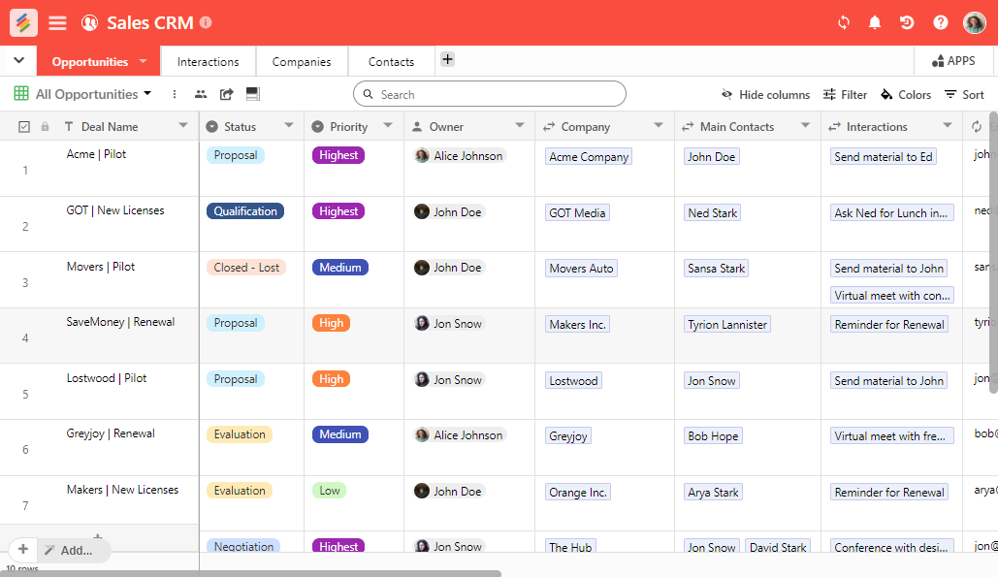Viewport: 998px width, 577px height.
Task: Select the checkbox in the table header row
Action: (24, 126)
